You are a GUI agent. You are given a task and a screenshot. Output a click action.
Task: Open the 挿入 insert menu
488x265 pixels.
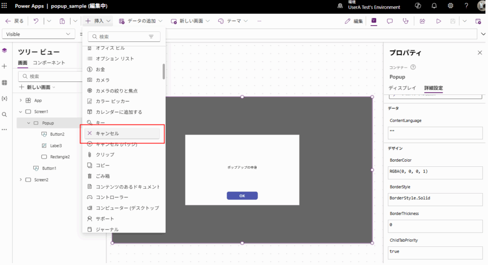click(98, 21)
